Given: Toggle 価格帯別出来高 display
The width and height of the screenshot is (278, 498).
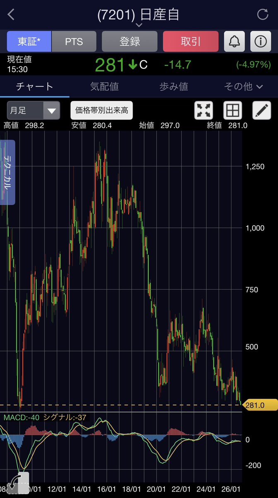Looking at the screenshot, I should click(x=102, y=110).
